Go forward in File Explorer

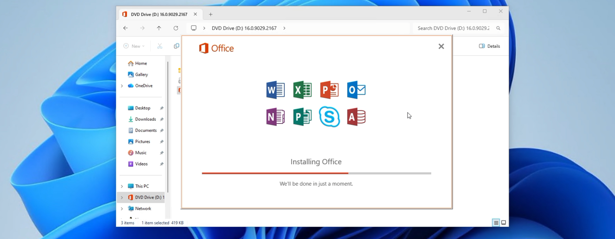pyautogui.click(x=142, y=28)
